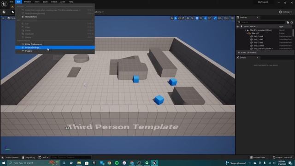Choose Plugins in Edit menu
Screen dimensions: 295x166
point(55,51)
